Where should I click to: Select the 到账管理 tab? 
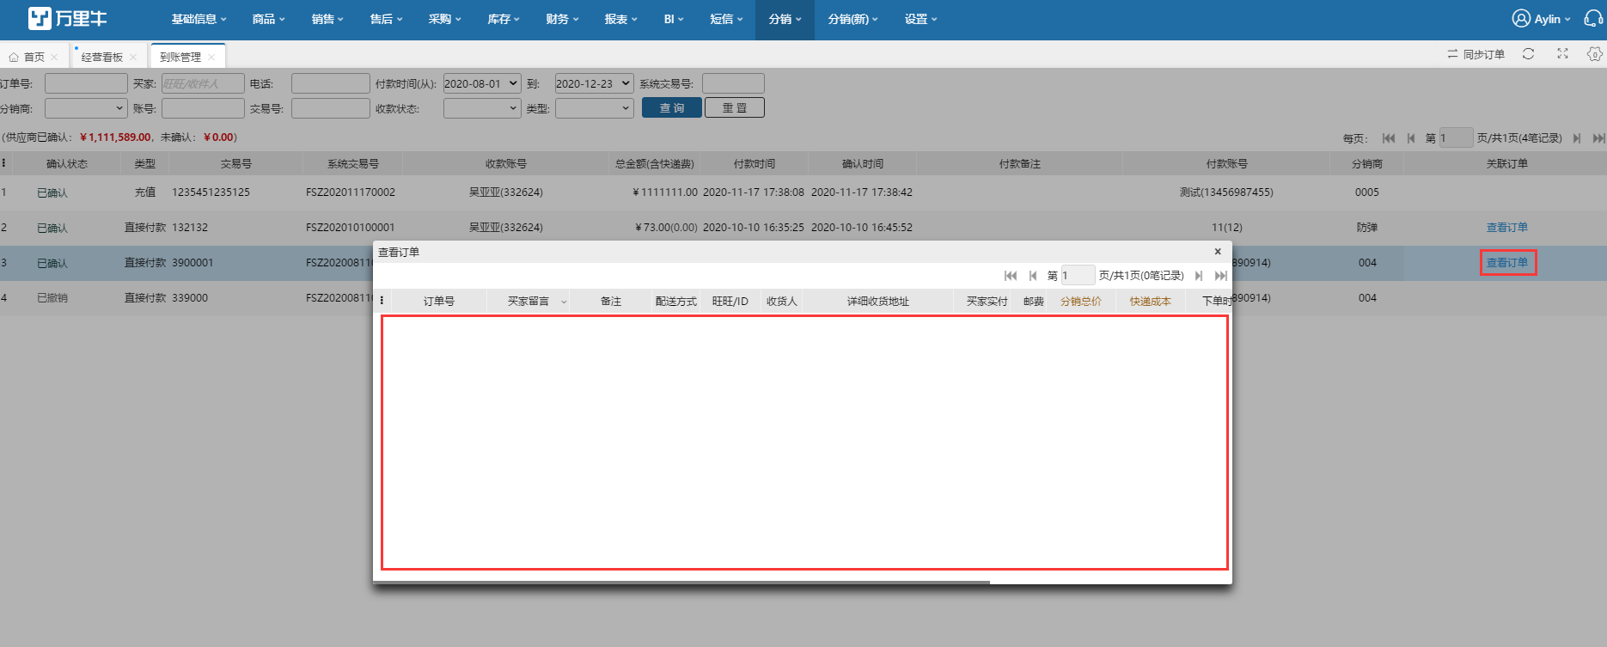[x=180, y=57]
